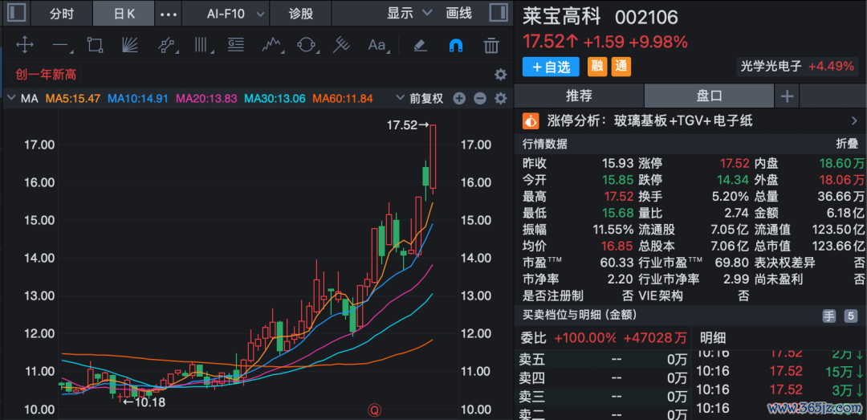Switch to the 盘口 tab
The image size is (867, 420).
tap(710, 96)
